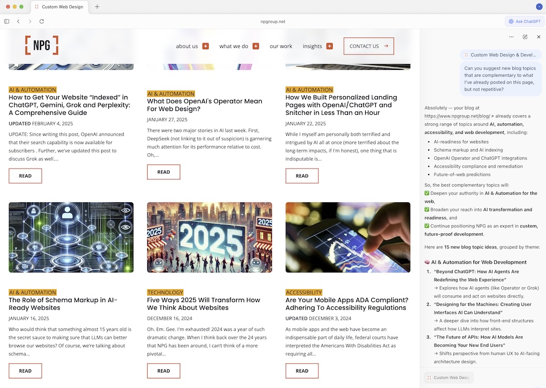Toggle the browser sidebar panel

6,21
